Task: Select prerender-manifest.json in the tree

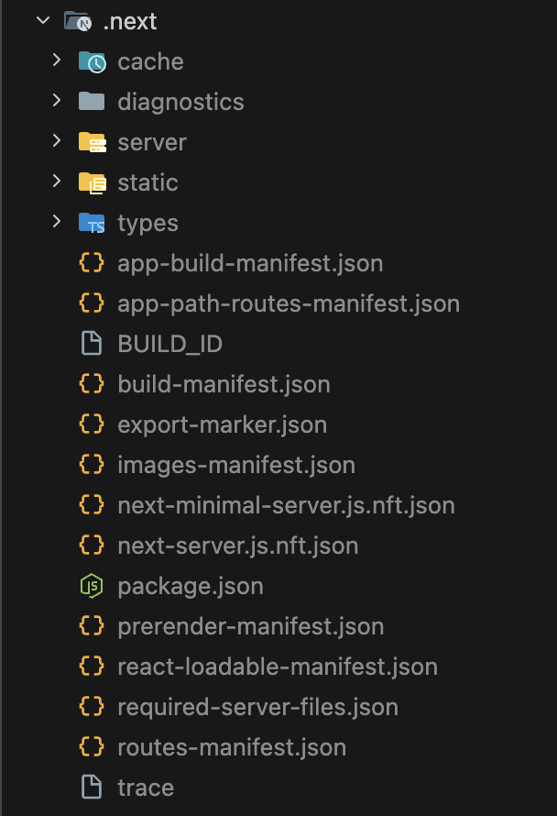Action: tap(251, 626)
